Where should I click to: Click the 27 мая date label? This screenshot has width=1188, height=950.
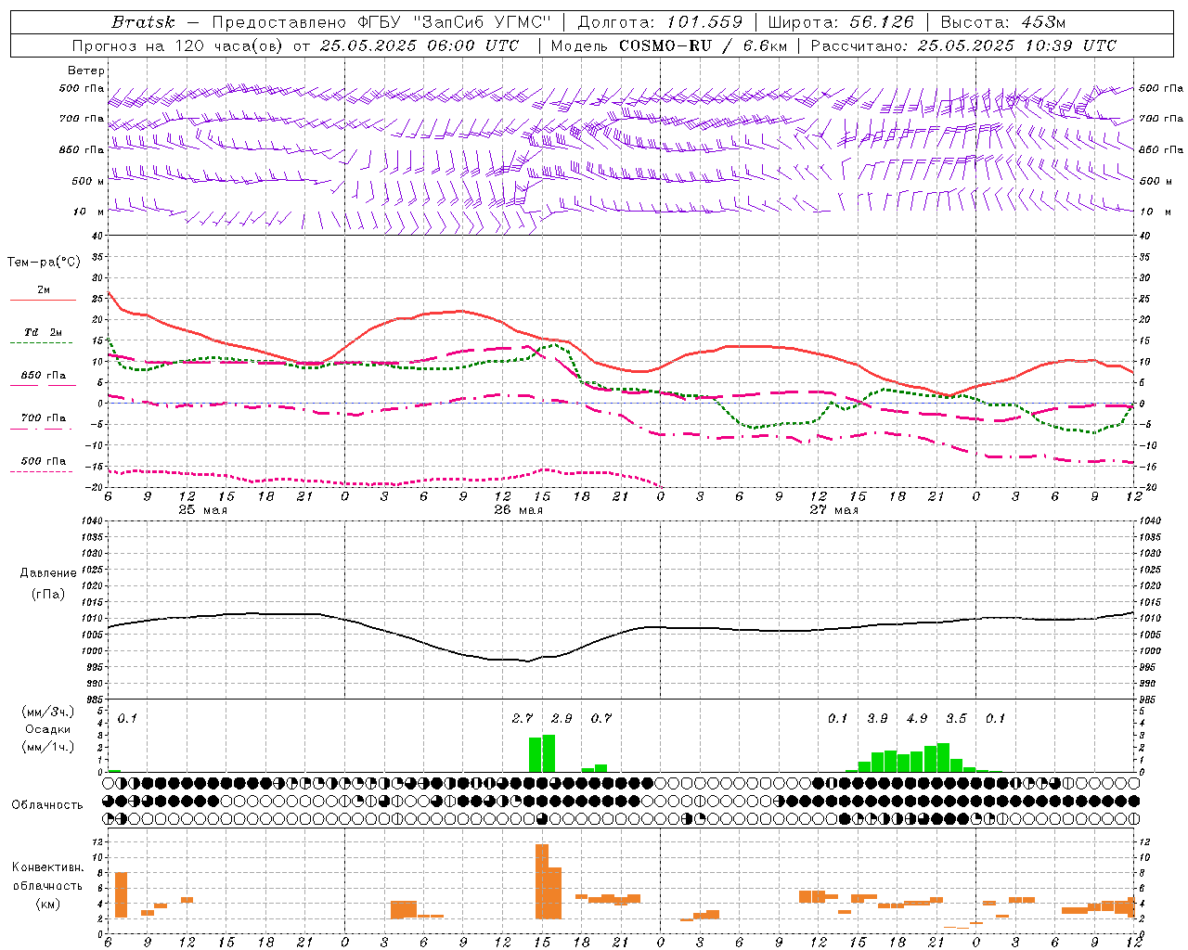[x=833, y=510]
